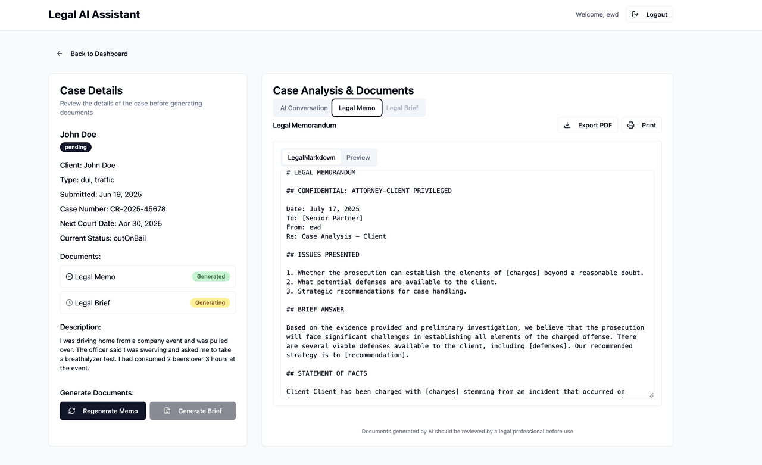Switch to the Legal Brief tab
Image resolution: width=762 pixels, height=465 pixels.
(x=402, y=108)
